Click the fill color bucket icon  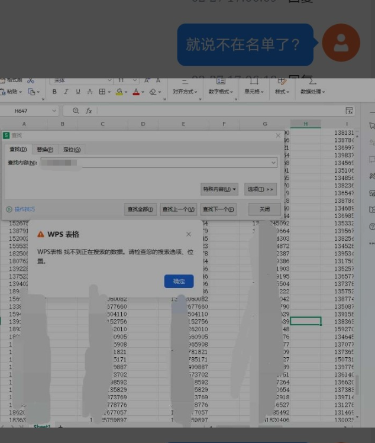point(119,92)
